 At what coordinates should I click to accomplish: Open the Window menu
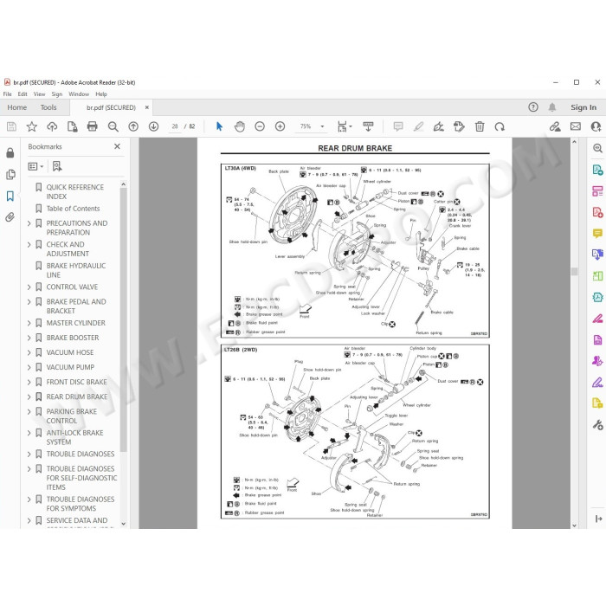[79, 93]
